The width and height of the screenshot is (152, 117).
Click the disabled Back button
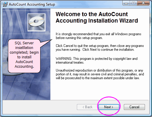[87, 107]
